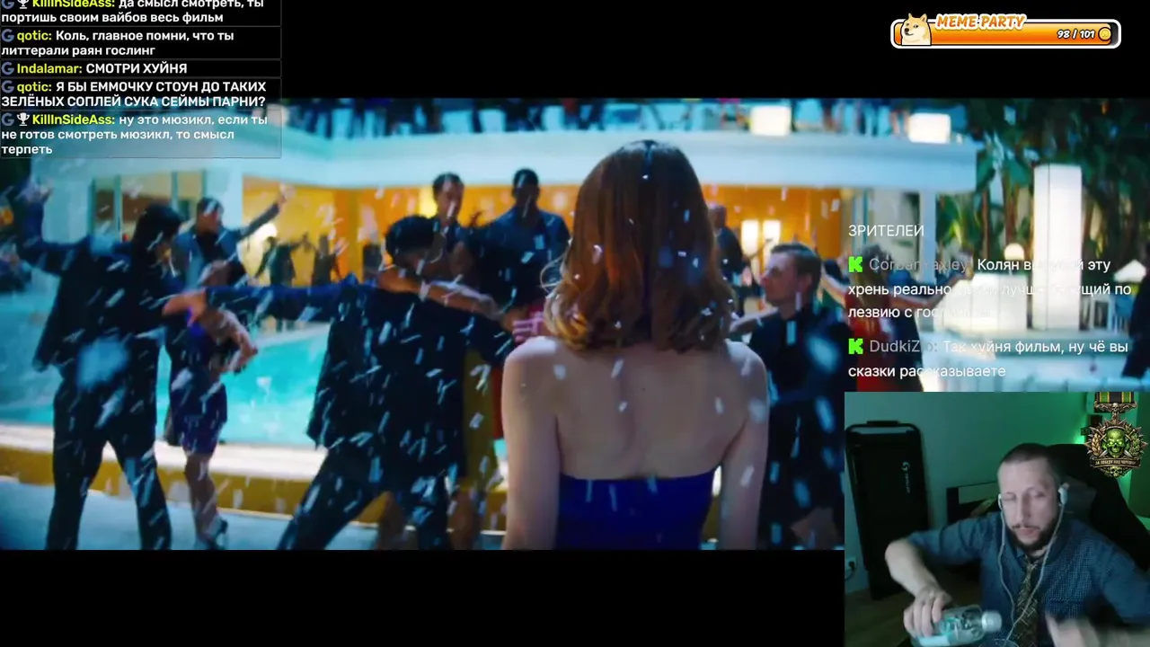Click the G icon before Indalamar
Image resolution: width=1150 pixels, height=647 pixels.
7,68
